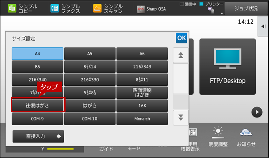Click the clock showing 14:12
This screenshot has height=158, width=269.
click(246, 22)
